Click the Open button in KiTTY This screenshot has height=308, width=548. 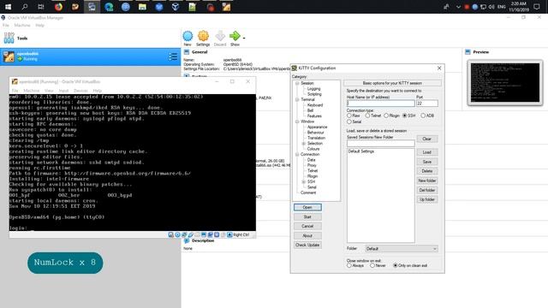[307, 207]
